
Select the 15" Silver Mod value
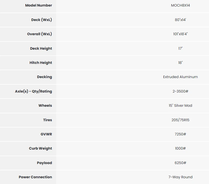coord(180,105)
